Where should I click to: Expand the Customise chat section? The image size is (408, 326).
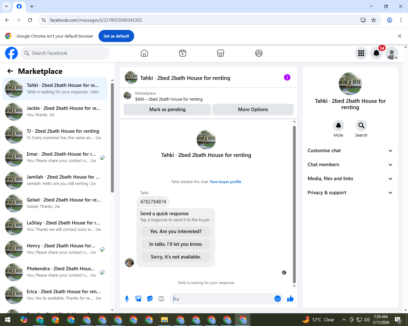tap(350, 151)
